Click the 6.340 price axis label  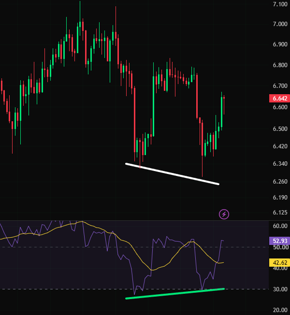tap(280, 164)
